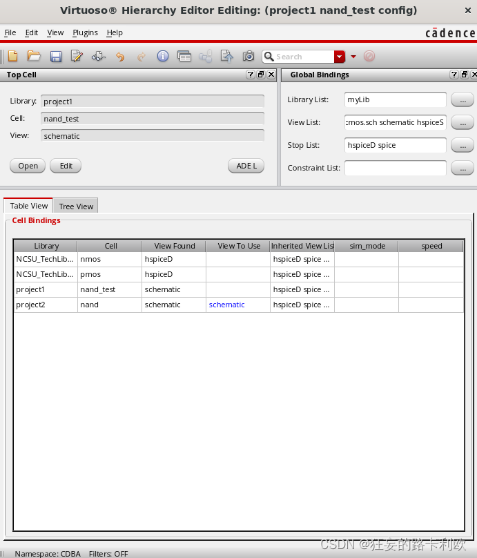Image resolution: width=477 pixels, height=558 pixels.
Task: Click Namespace: CDBA in the status bar
Action: (48, 554)
